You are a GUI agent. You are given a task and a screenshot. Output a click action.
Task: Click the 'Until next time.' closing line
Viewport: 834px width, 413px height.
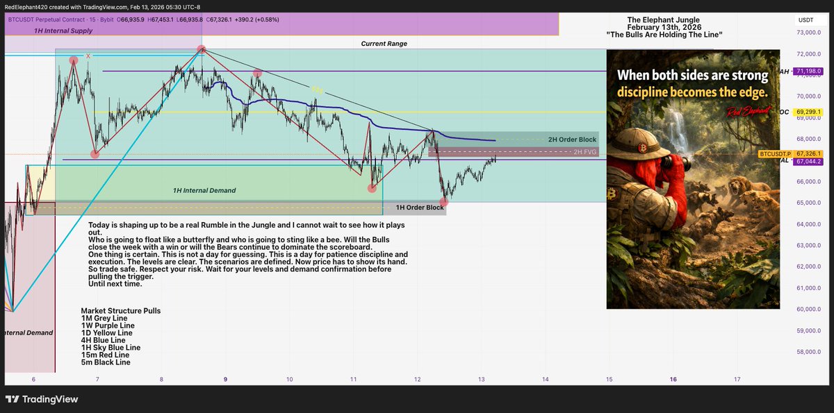(x=115, y=283)
